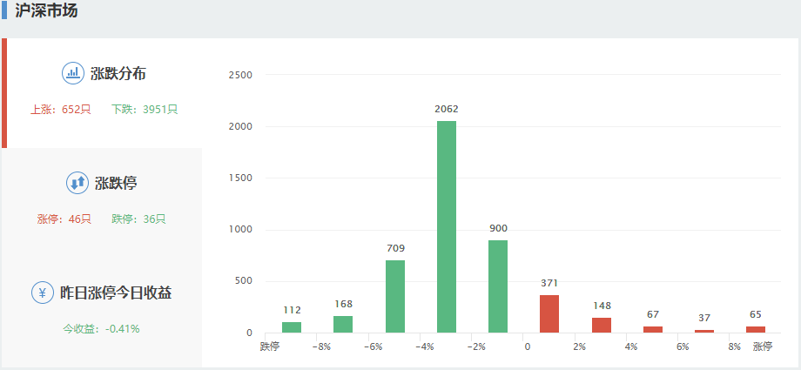The height and width of the screenshot is (370, 801).
Task: Click the 900 data label
Action: [x=498, y=228]
